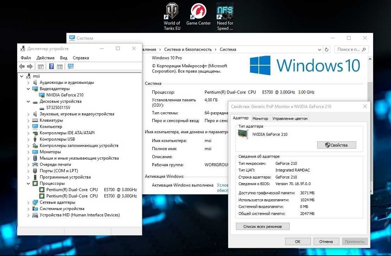
Task: Open the Файл menu
Action: 26,58
